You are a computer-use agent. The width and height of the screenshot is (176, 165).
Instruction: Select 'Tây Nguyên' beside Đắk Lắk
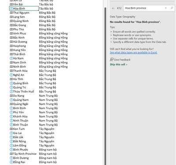(x=47, y=137)
